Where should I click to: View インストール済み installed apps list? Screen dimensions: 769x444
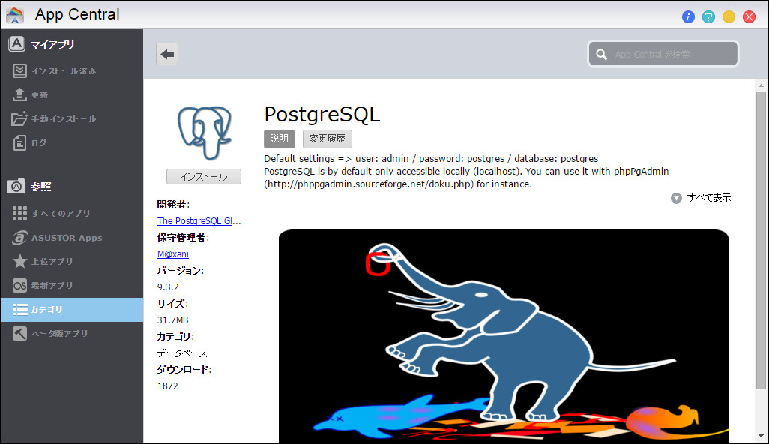pos(60,70)
